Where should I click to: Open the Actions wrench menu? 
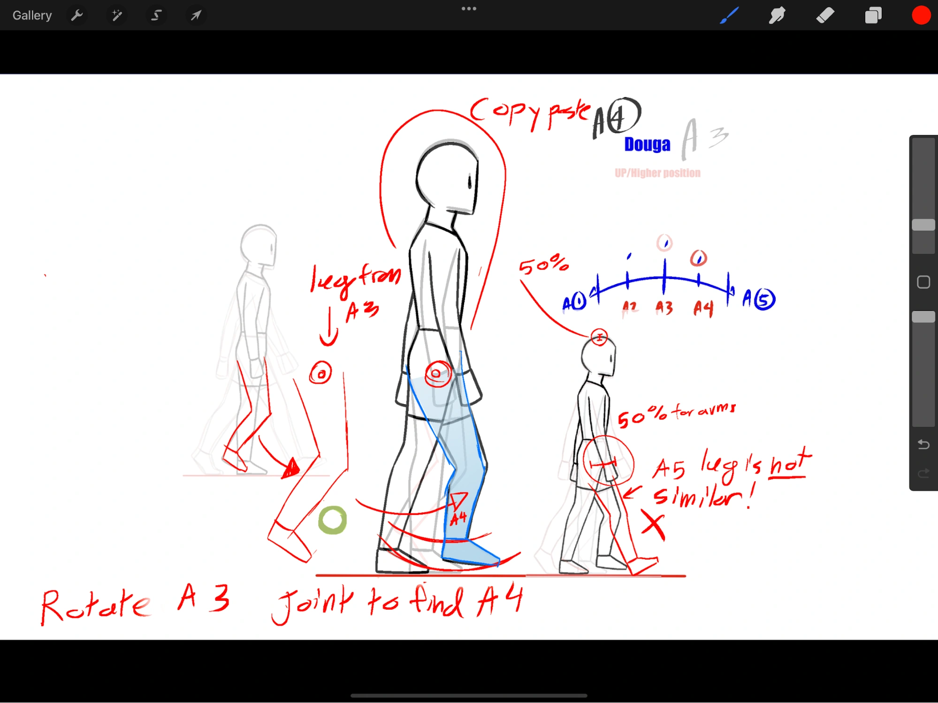[77, 15]
